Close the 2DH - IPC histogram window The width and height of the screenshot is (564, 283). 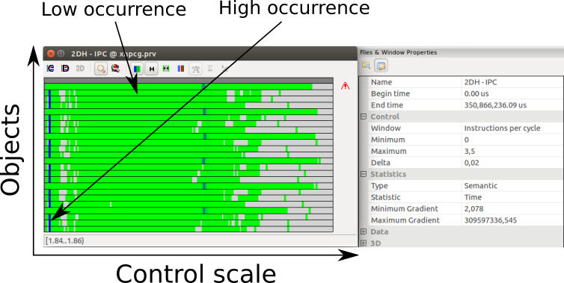(51, 54)
